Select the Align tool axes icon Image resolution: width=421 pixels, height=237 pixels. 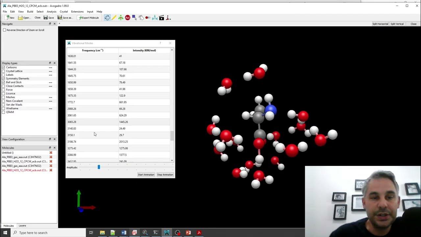pyautogui.click(x=168, y=17)
